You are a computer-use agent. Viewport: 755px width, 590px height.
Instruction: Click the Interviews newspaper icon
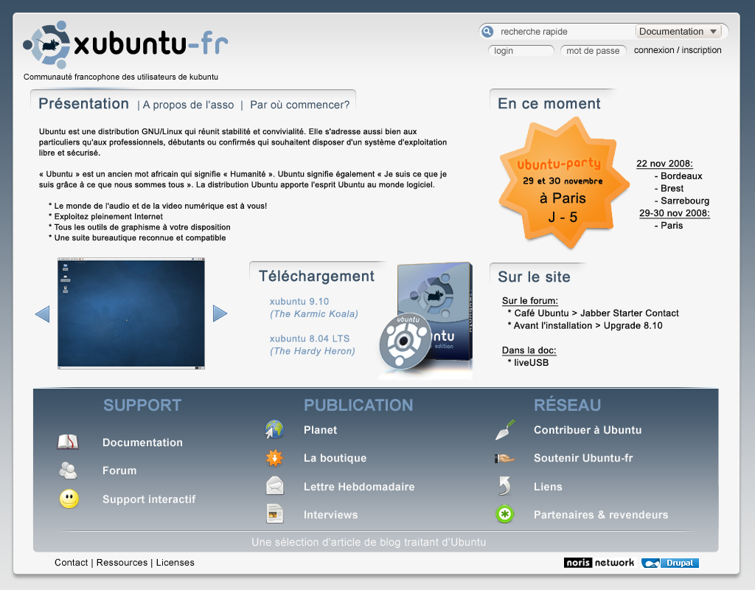point(274,514)
